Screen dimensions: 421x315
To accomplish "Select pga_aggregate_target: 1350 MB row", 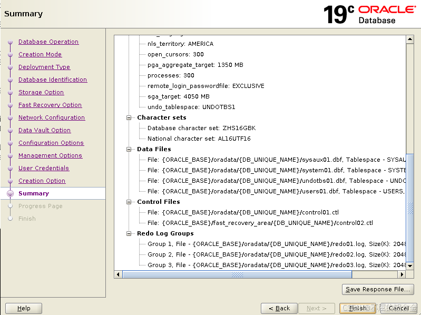I will point(195,65).
